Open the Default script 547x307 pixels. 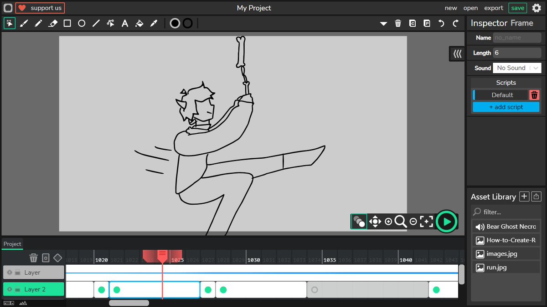501,95
